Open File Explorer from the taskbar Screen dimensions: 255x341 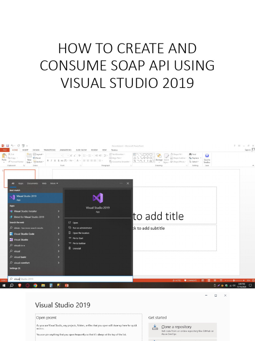pos(43,285)
